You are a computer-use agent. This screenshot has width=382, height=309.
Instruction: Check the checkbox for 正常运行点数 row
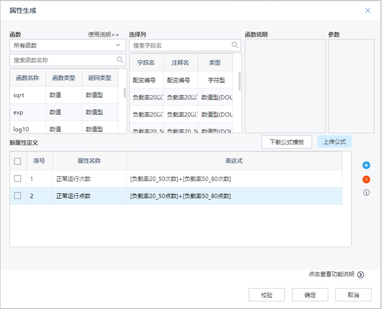coord(17,195)
